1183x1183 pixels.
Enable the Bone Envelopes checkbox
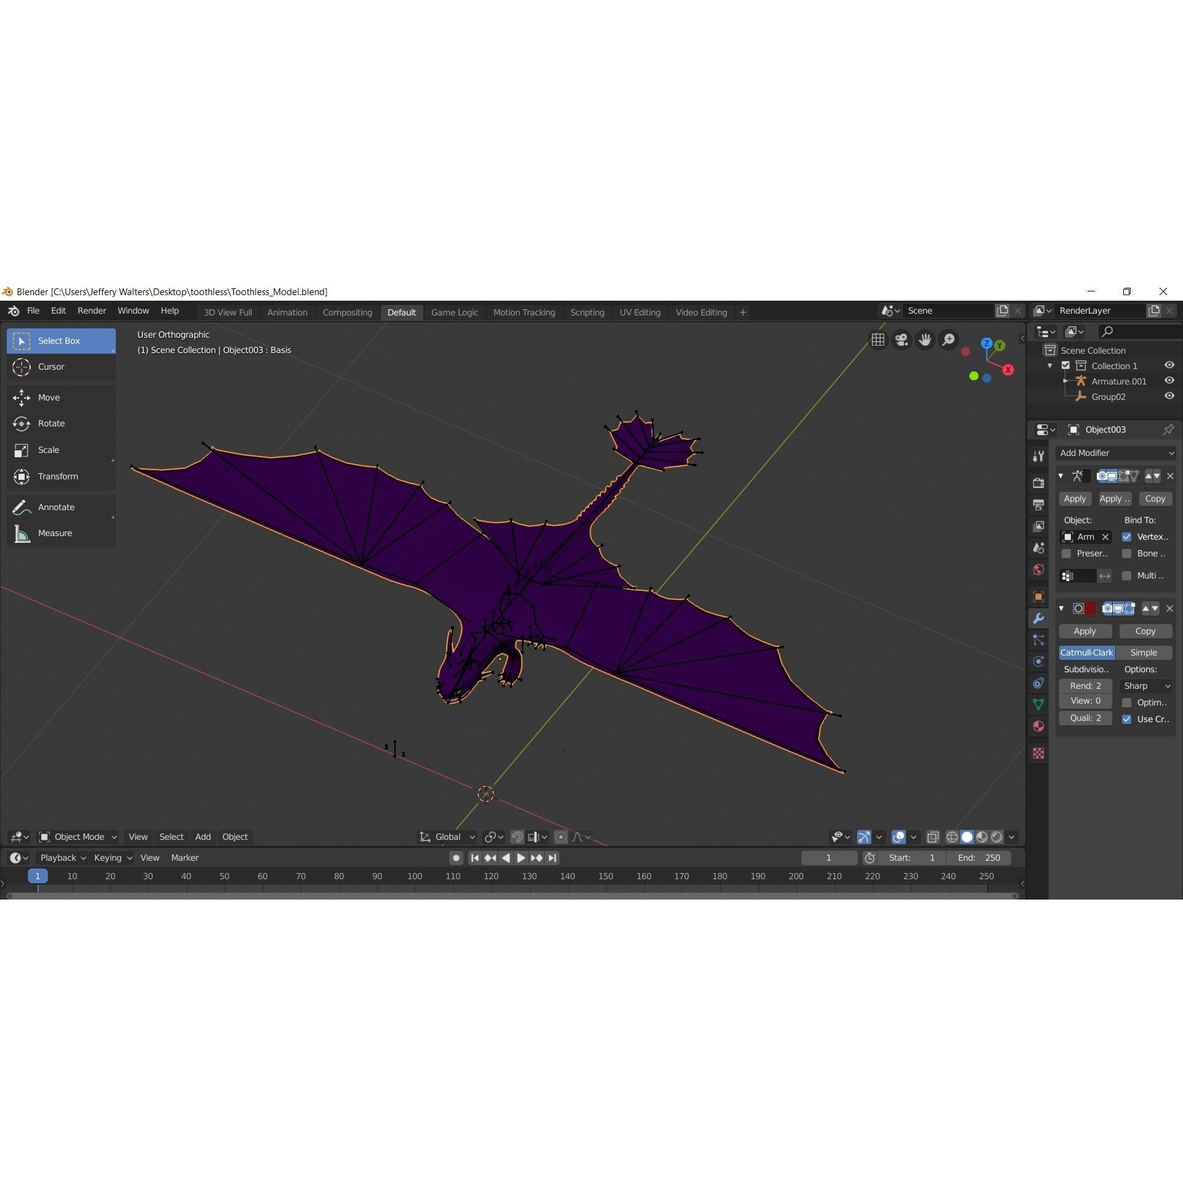[1126, 553]
